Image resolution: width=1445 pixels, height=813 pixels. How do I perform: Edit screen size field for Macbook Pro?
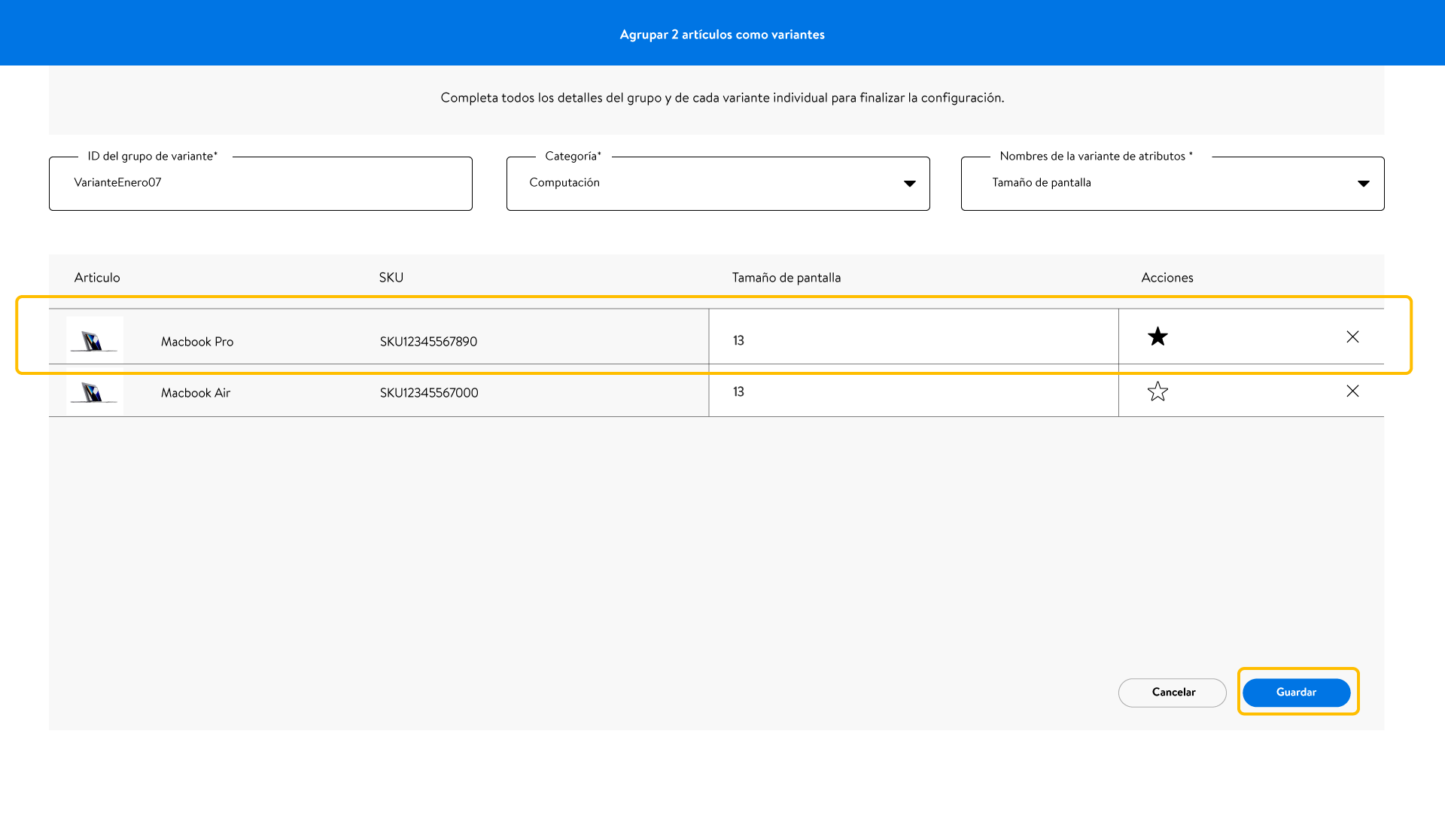pyautogui.click(x=913, y=337)
